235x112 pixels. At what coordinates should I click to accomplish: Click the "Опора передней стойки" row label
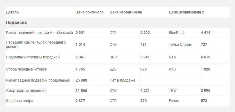[27, 69]
